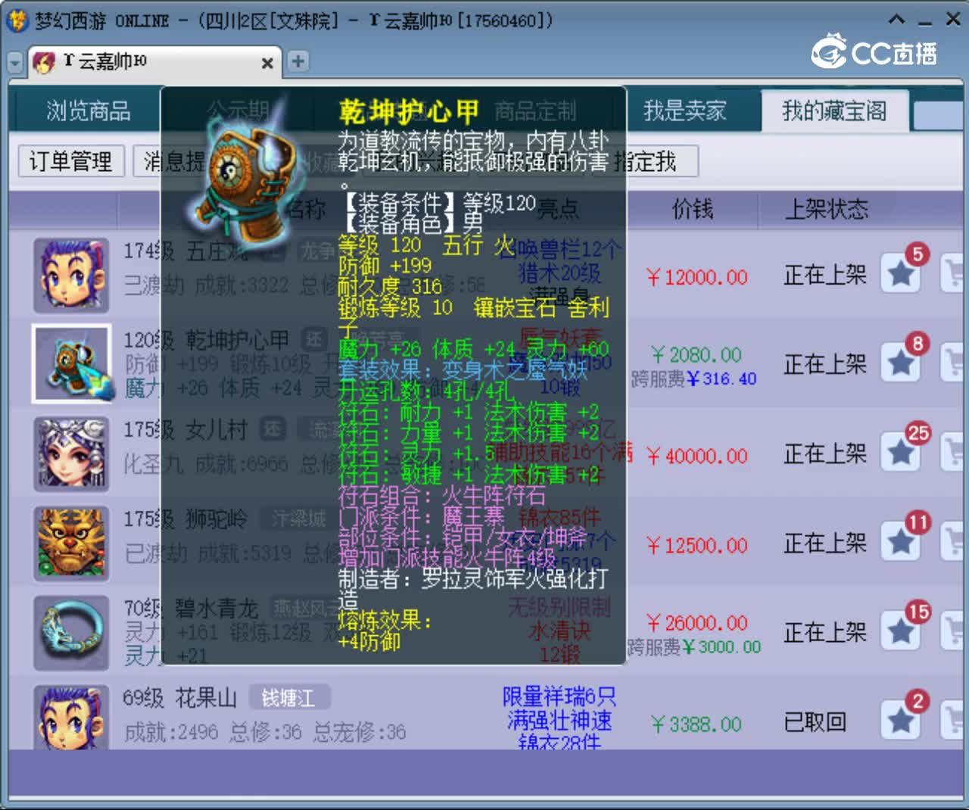Favorite star for ¥2080.00 listing
The image size is (969, 810).
click(x=901, y=363)
